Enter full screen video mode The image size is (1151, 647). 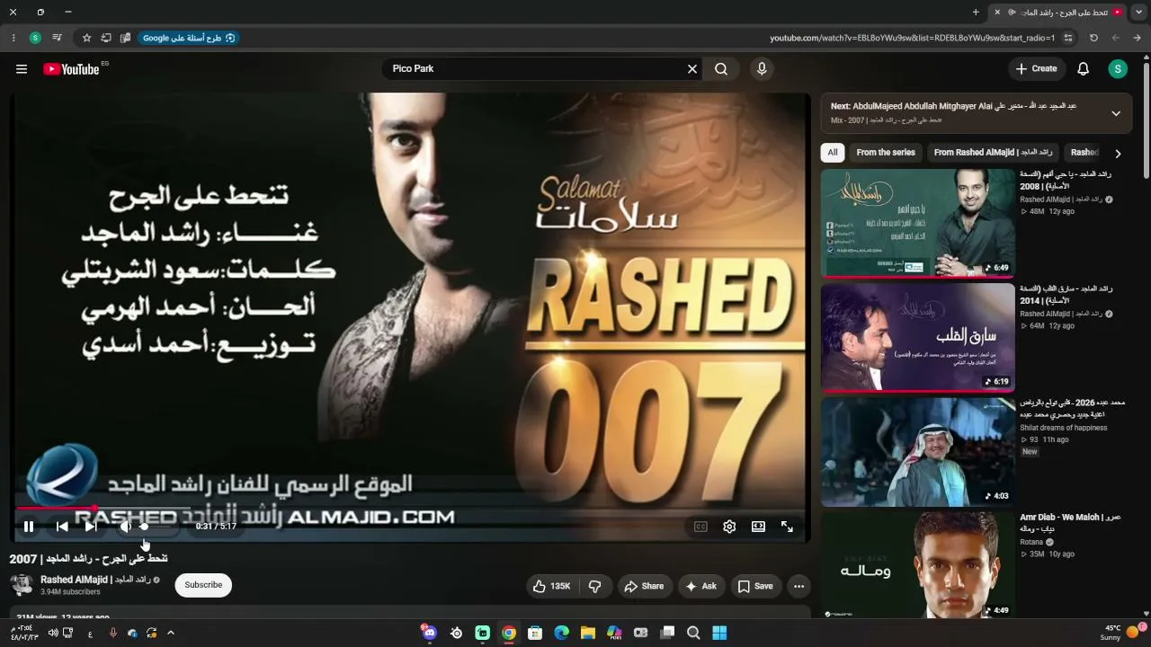point(787,527)
